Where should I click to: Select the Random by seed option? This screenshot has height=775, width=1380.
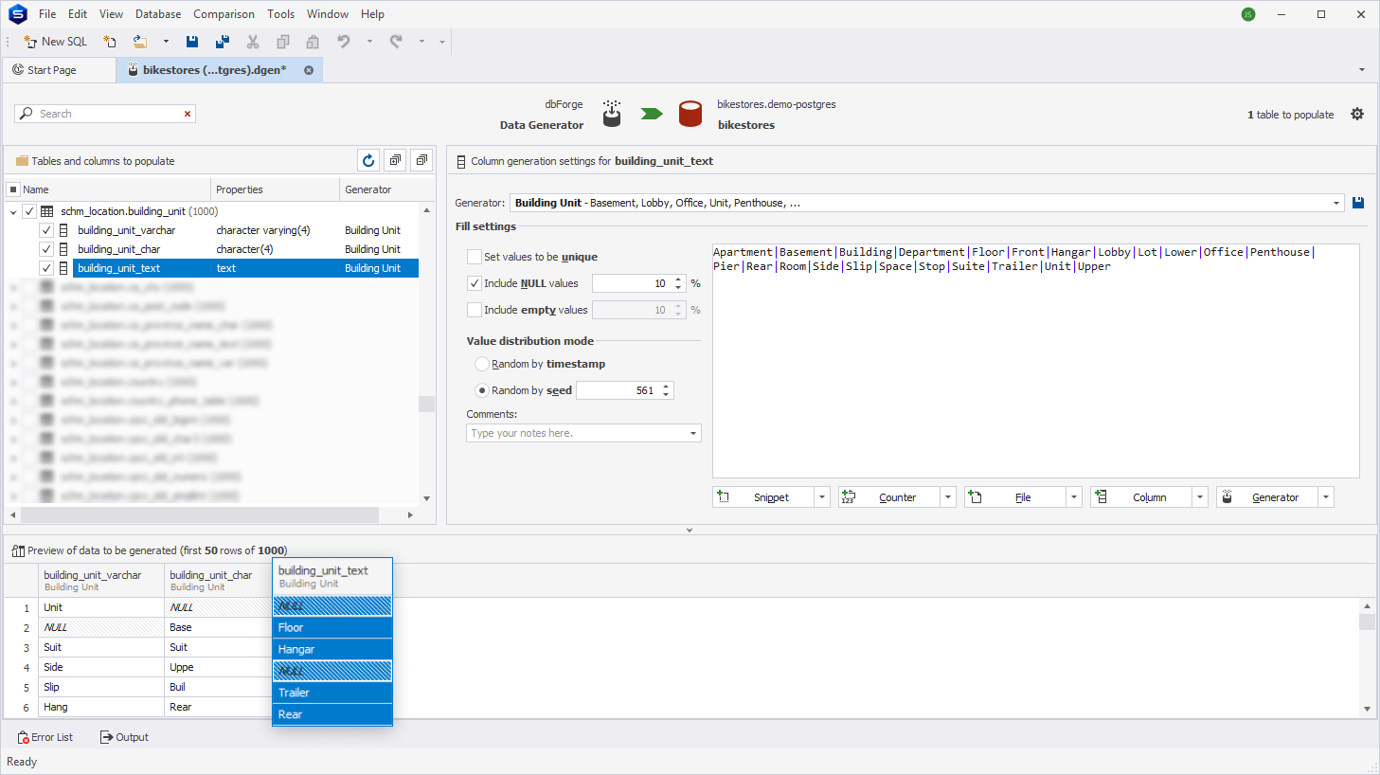[482, 390]
